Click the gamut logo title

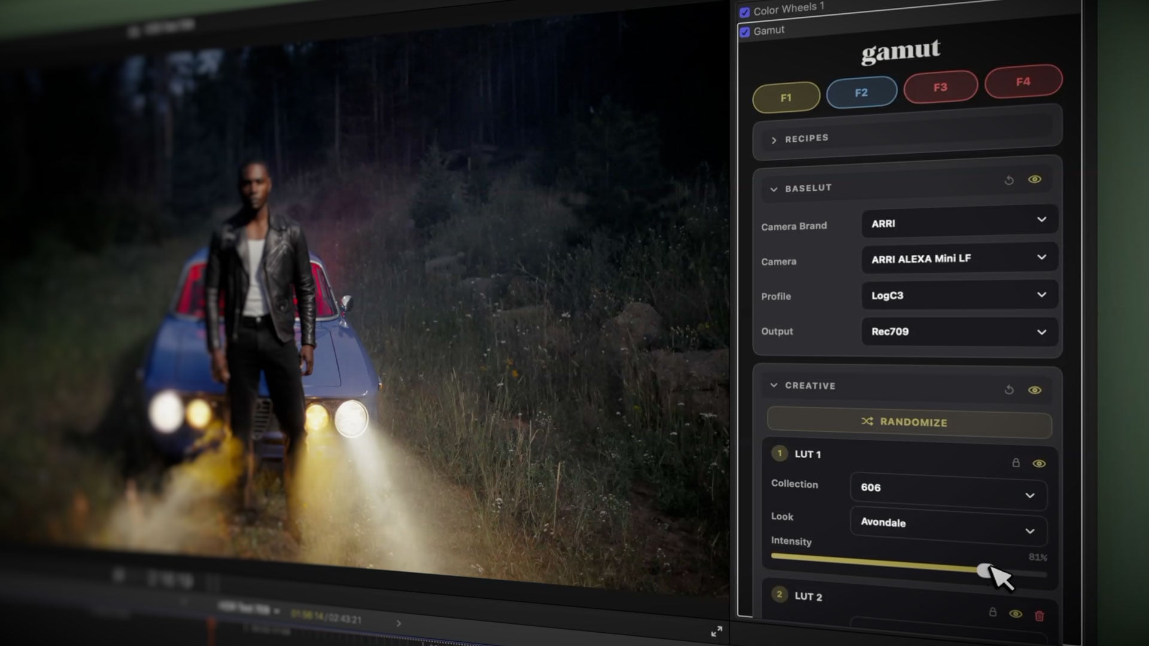point(901,52)
